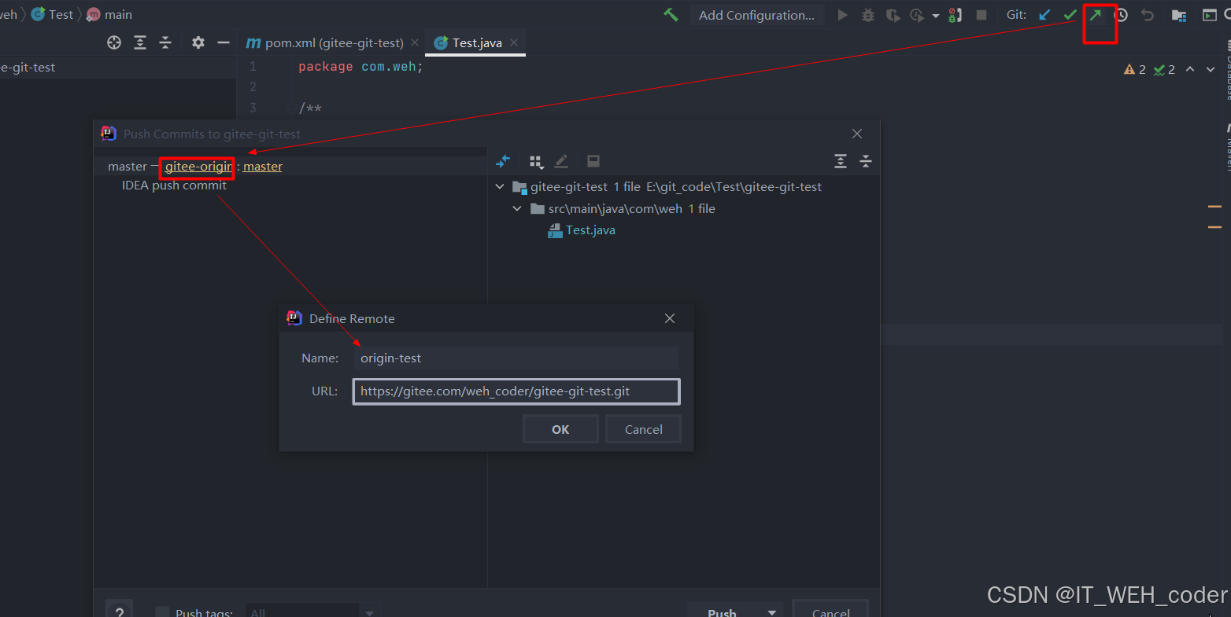Click Expand All in project panel

140,42
